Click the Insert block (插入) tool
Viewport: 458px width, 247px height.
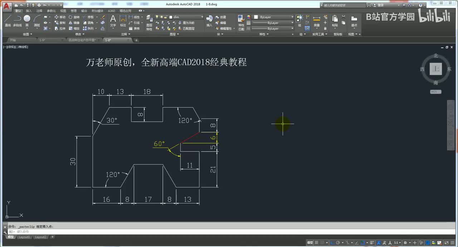click(x=209, y=21)
